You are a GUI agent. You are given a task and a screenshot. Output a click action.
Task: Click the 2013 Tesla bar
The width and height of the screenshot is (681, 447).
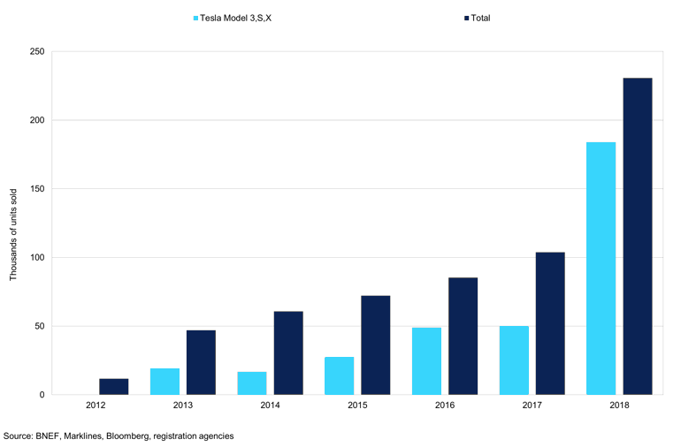coord(165,382)
